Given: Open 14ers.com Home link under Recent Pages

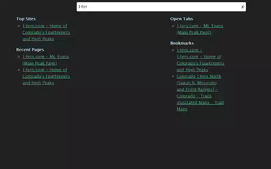Looking at the screenshot, I should pos(46,76).
